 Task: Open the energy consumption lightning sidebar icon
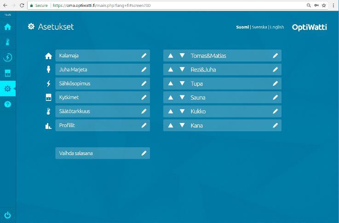coord(7,57)
